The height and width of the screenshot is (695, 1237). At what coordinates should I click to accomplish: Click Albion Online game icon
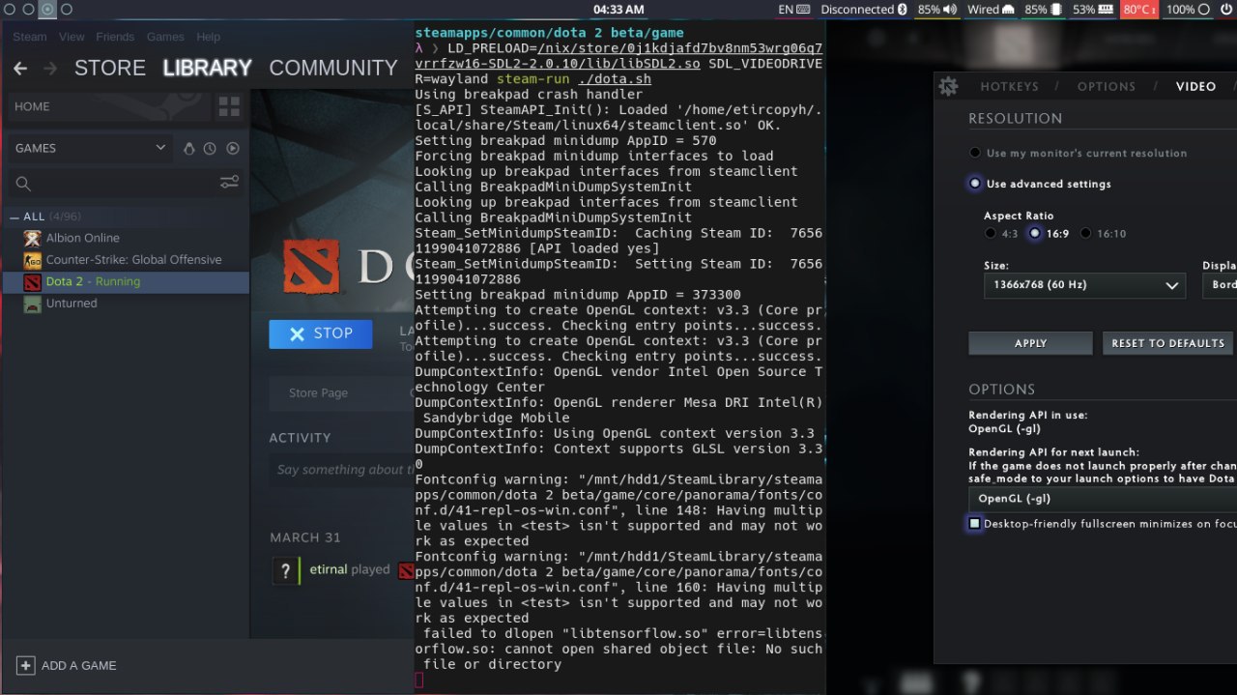pyautogui.click(x=32, y=238)
